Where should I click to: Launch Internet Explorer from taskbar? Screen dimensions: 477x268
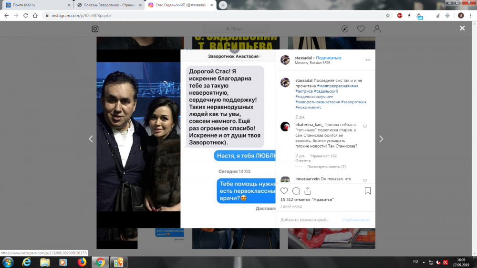click(27, 262)
